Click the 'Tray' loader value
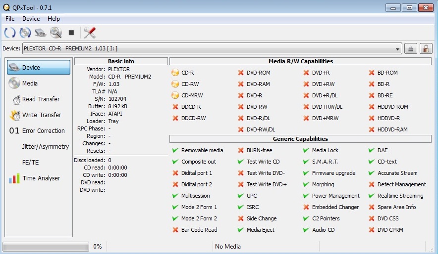This screenshot has width=438, height=254. tap(113, 121)
